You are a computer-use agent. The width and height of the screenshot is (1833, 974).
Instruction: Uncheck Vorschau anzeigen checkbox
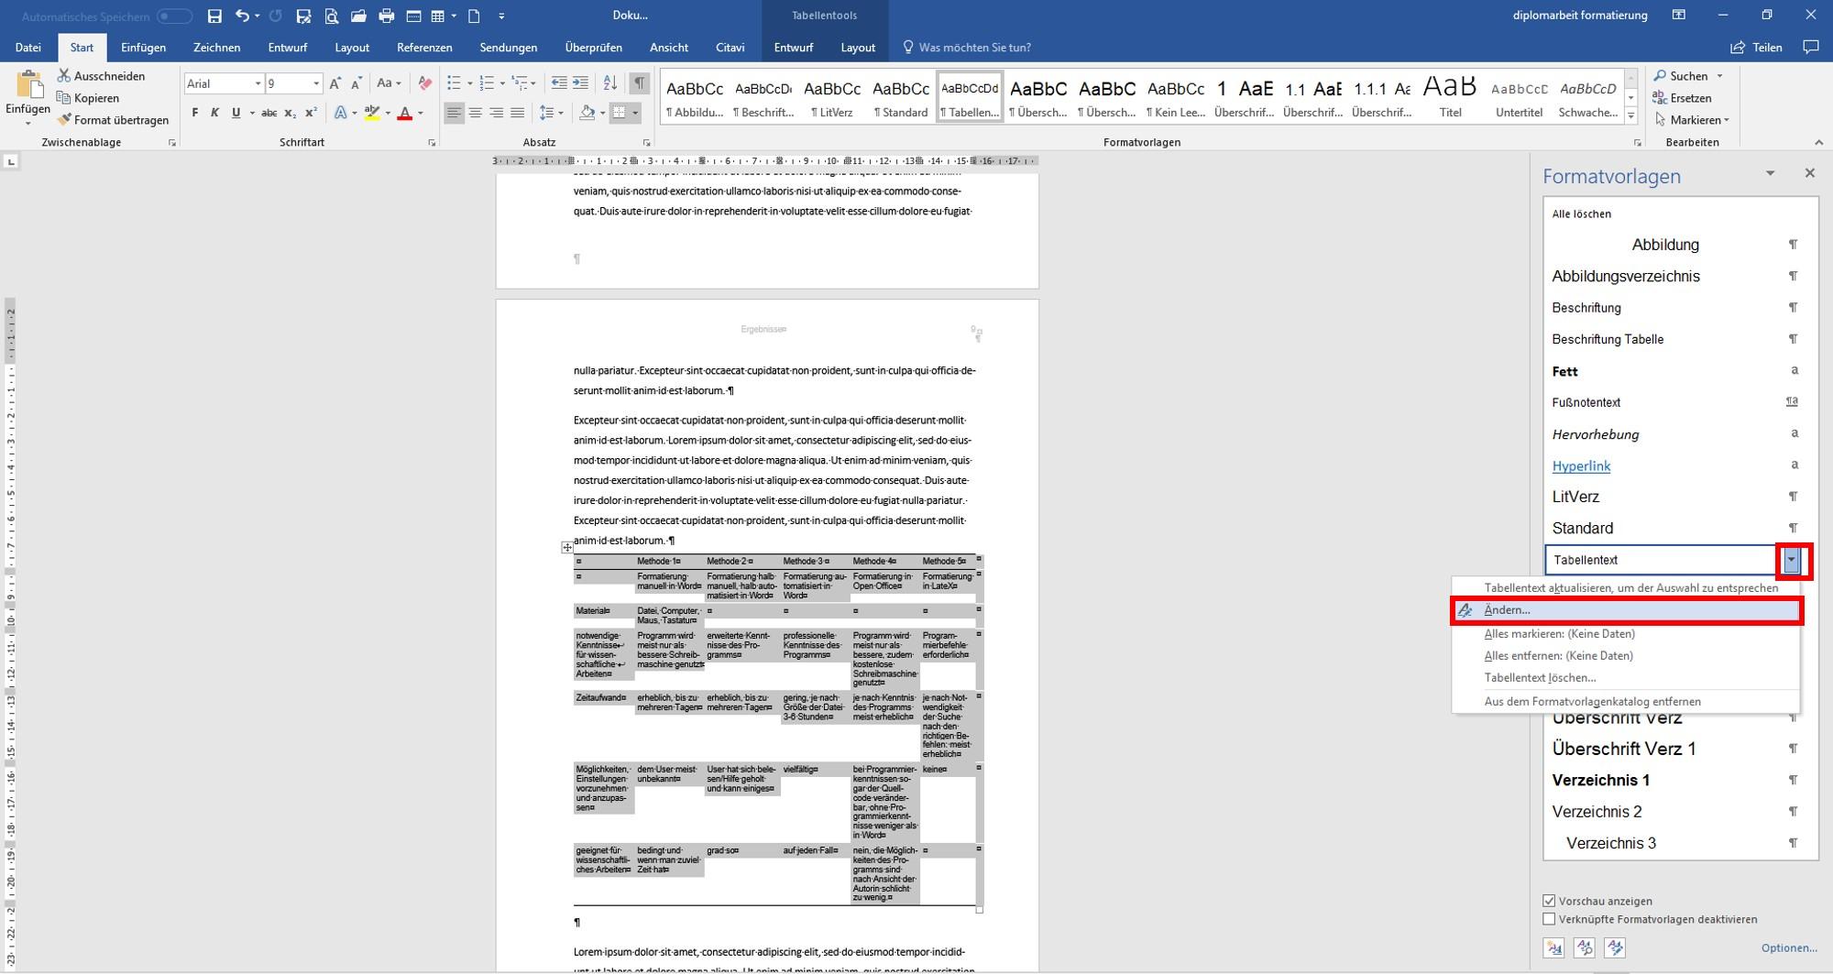(x=1549, y=901)
